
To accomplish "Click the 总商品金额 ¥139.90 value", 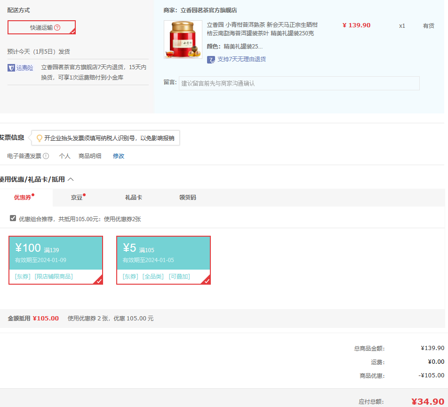I will pos(432,348).
